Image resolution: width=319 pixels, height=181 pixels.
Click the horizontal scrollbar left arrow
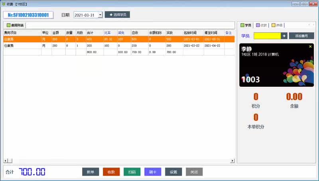pyautogui.click(x=6, y=161)
